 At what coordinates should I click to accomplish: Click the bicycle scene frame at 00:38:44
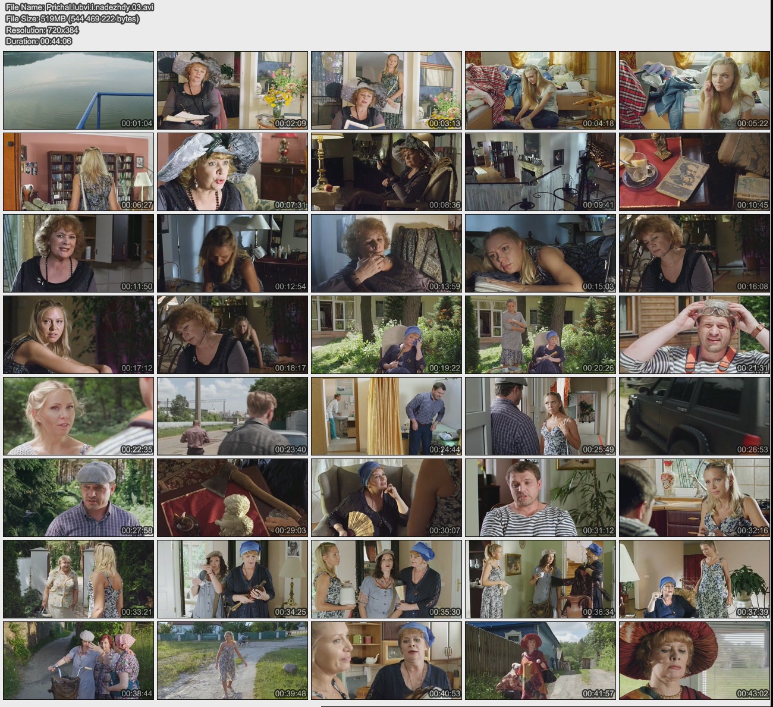click(x=78, y=661)
